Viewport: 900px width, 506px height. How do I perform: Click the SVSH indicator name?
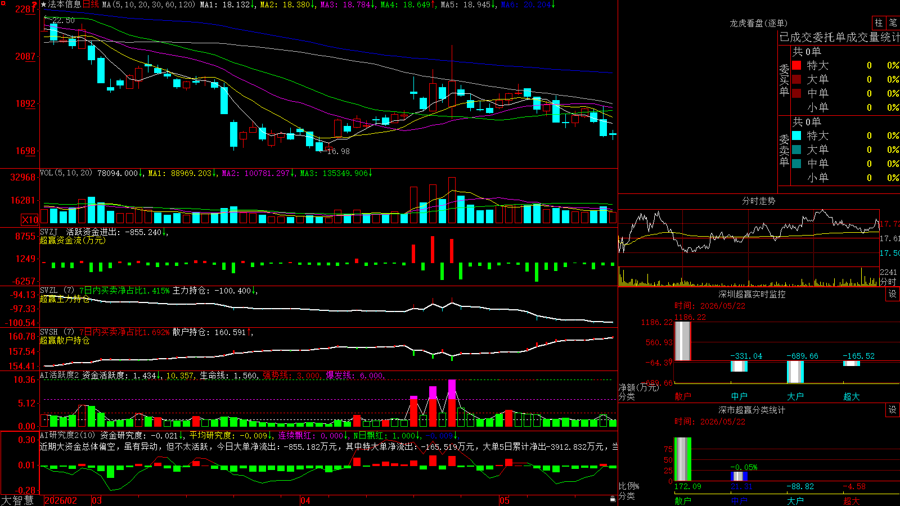[x=49, y=332]
